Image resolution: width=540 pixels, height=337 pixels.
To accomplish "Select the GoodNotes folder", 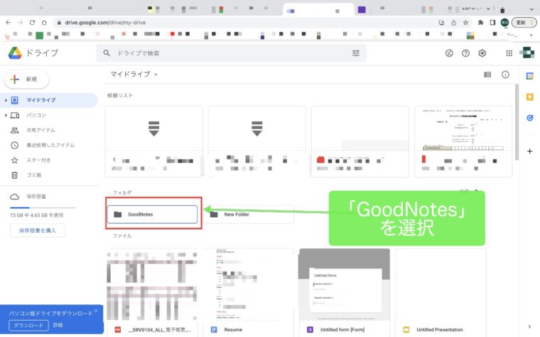I will [x=152, y=214].
